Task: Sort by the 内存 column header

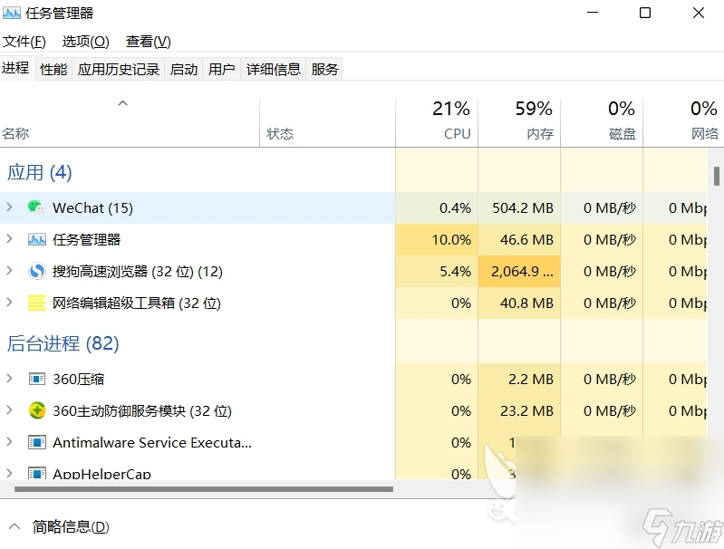Action: (x=519, y=123)
